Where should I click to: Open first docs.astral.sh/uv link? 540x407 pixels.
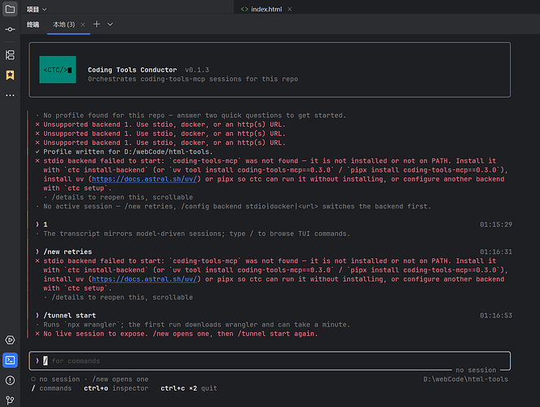pos(144,179)
